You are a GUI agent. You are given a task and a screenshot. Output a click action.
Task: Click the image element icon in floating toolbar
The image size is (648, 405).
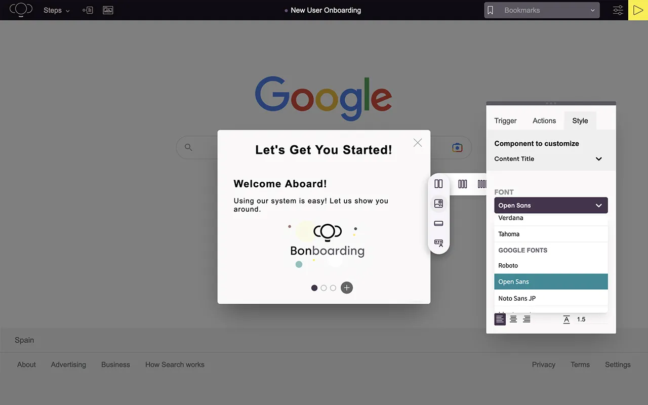coord(438,203)
